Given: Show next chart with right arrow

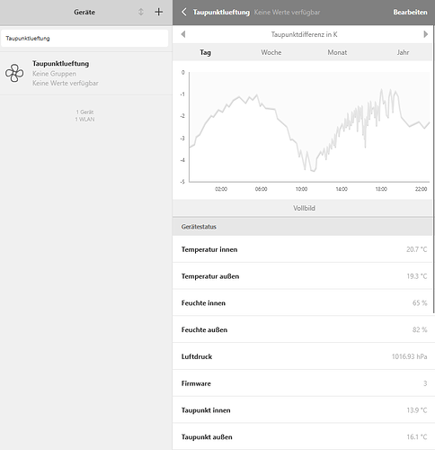Looking at the screenshot, I should (425, 34).
